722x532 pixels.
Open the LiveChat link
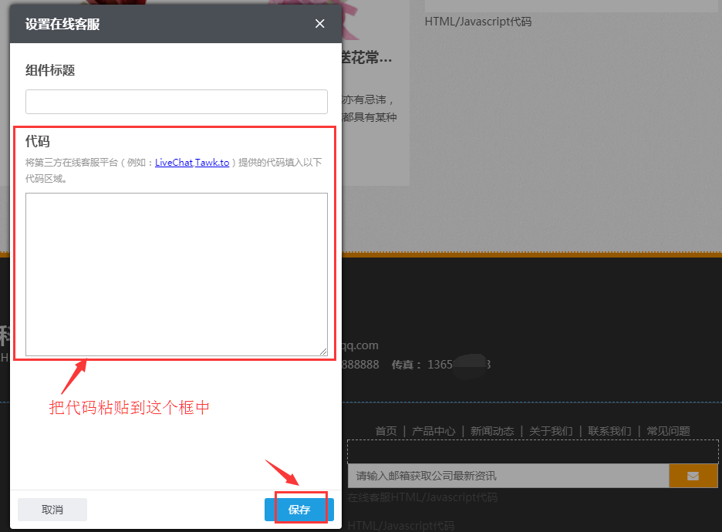[173, 162]
